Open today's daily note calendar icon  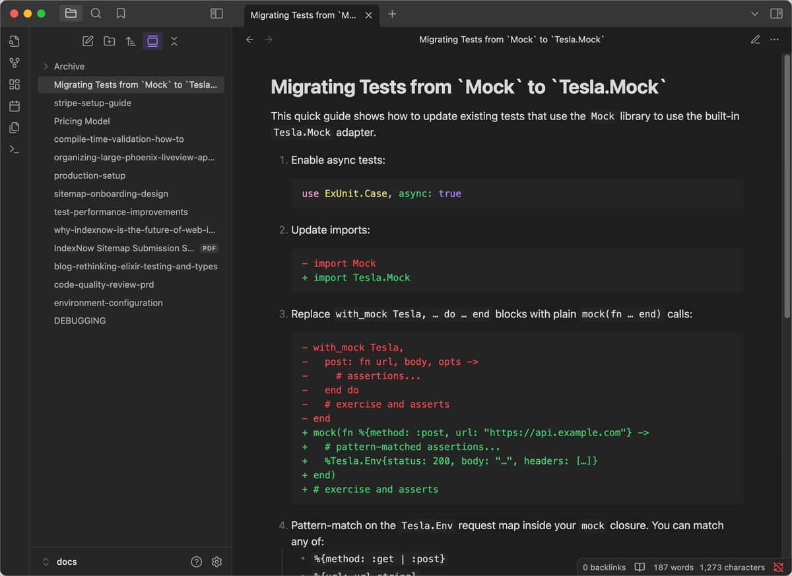[15, 106]
